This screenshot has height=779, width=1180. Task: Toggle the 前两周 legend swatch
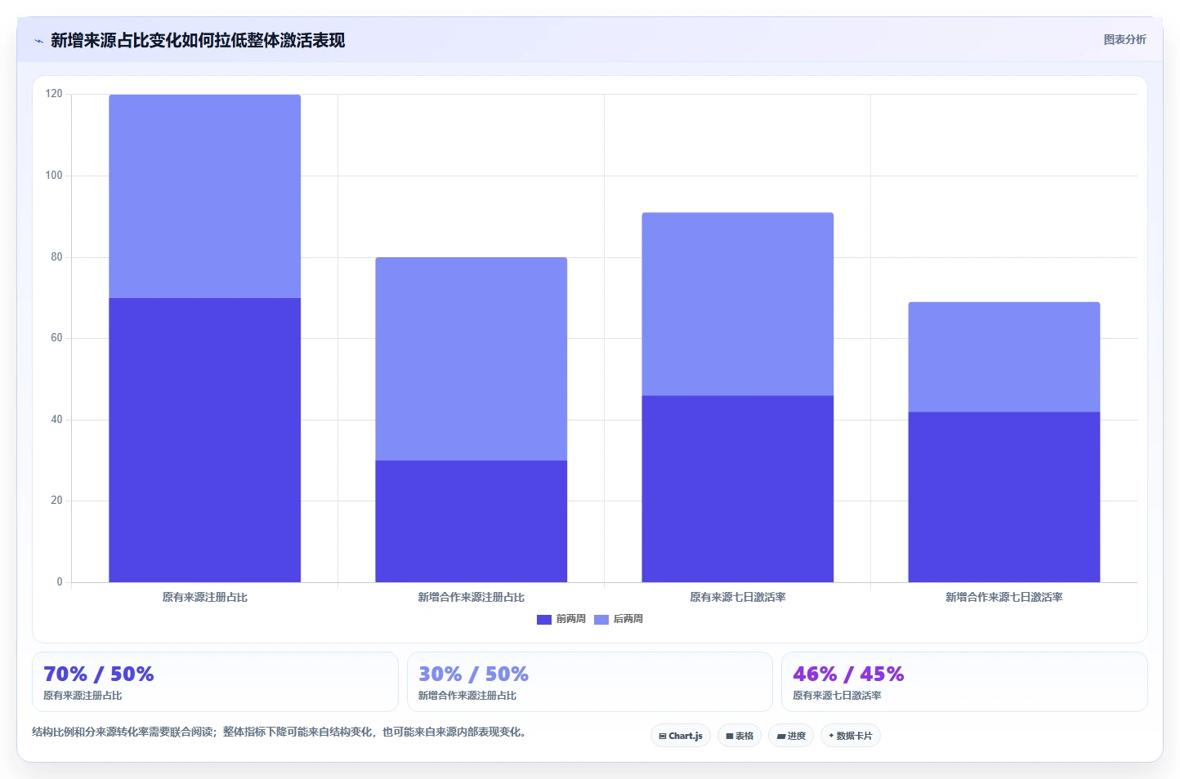[x=544, y=620]
